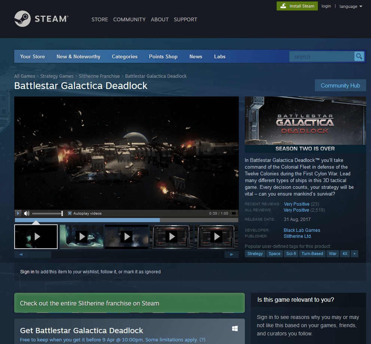The height and width of the screenshot is (344, 371).
Task: Click the login link
Action: [326, 6]
